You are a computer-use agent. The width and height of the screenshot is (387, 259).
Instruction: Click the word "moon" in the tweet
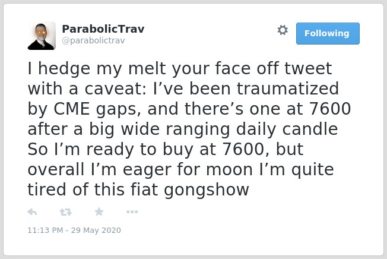(230, 170)
